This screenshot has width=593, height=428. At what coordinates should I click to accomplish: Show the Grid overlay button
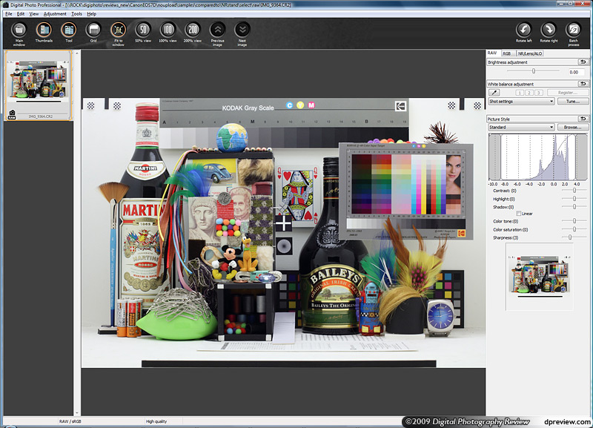coord(93,32)
